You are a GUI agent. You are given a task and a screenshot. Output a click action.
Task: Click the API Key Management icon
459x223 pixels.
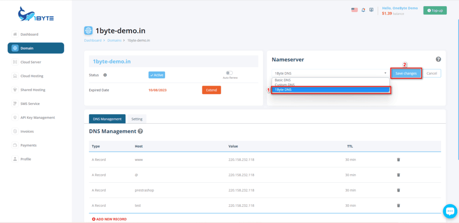[15, 117]
